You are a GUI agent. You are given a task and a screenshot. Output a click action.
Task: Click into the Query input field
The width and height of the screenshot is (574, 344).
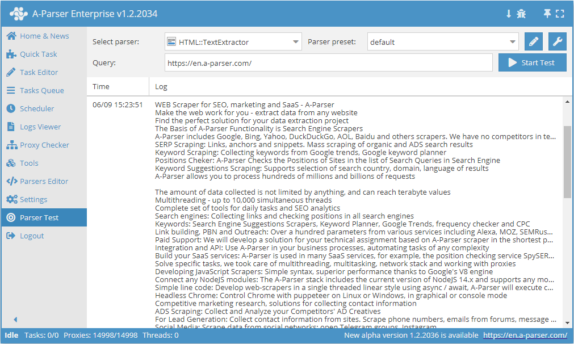(x=328, y=63)
